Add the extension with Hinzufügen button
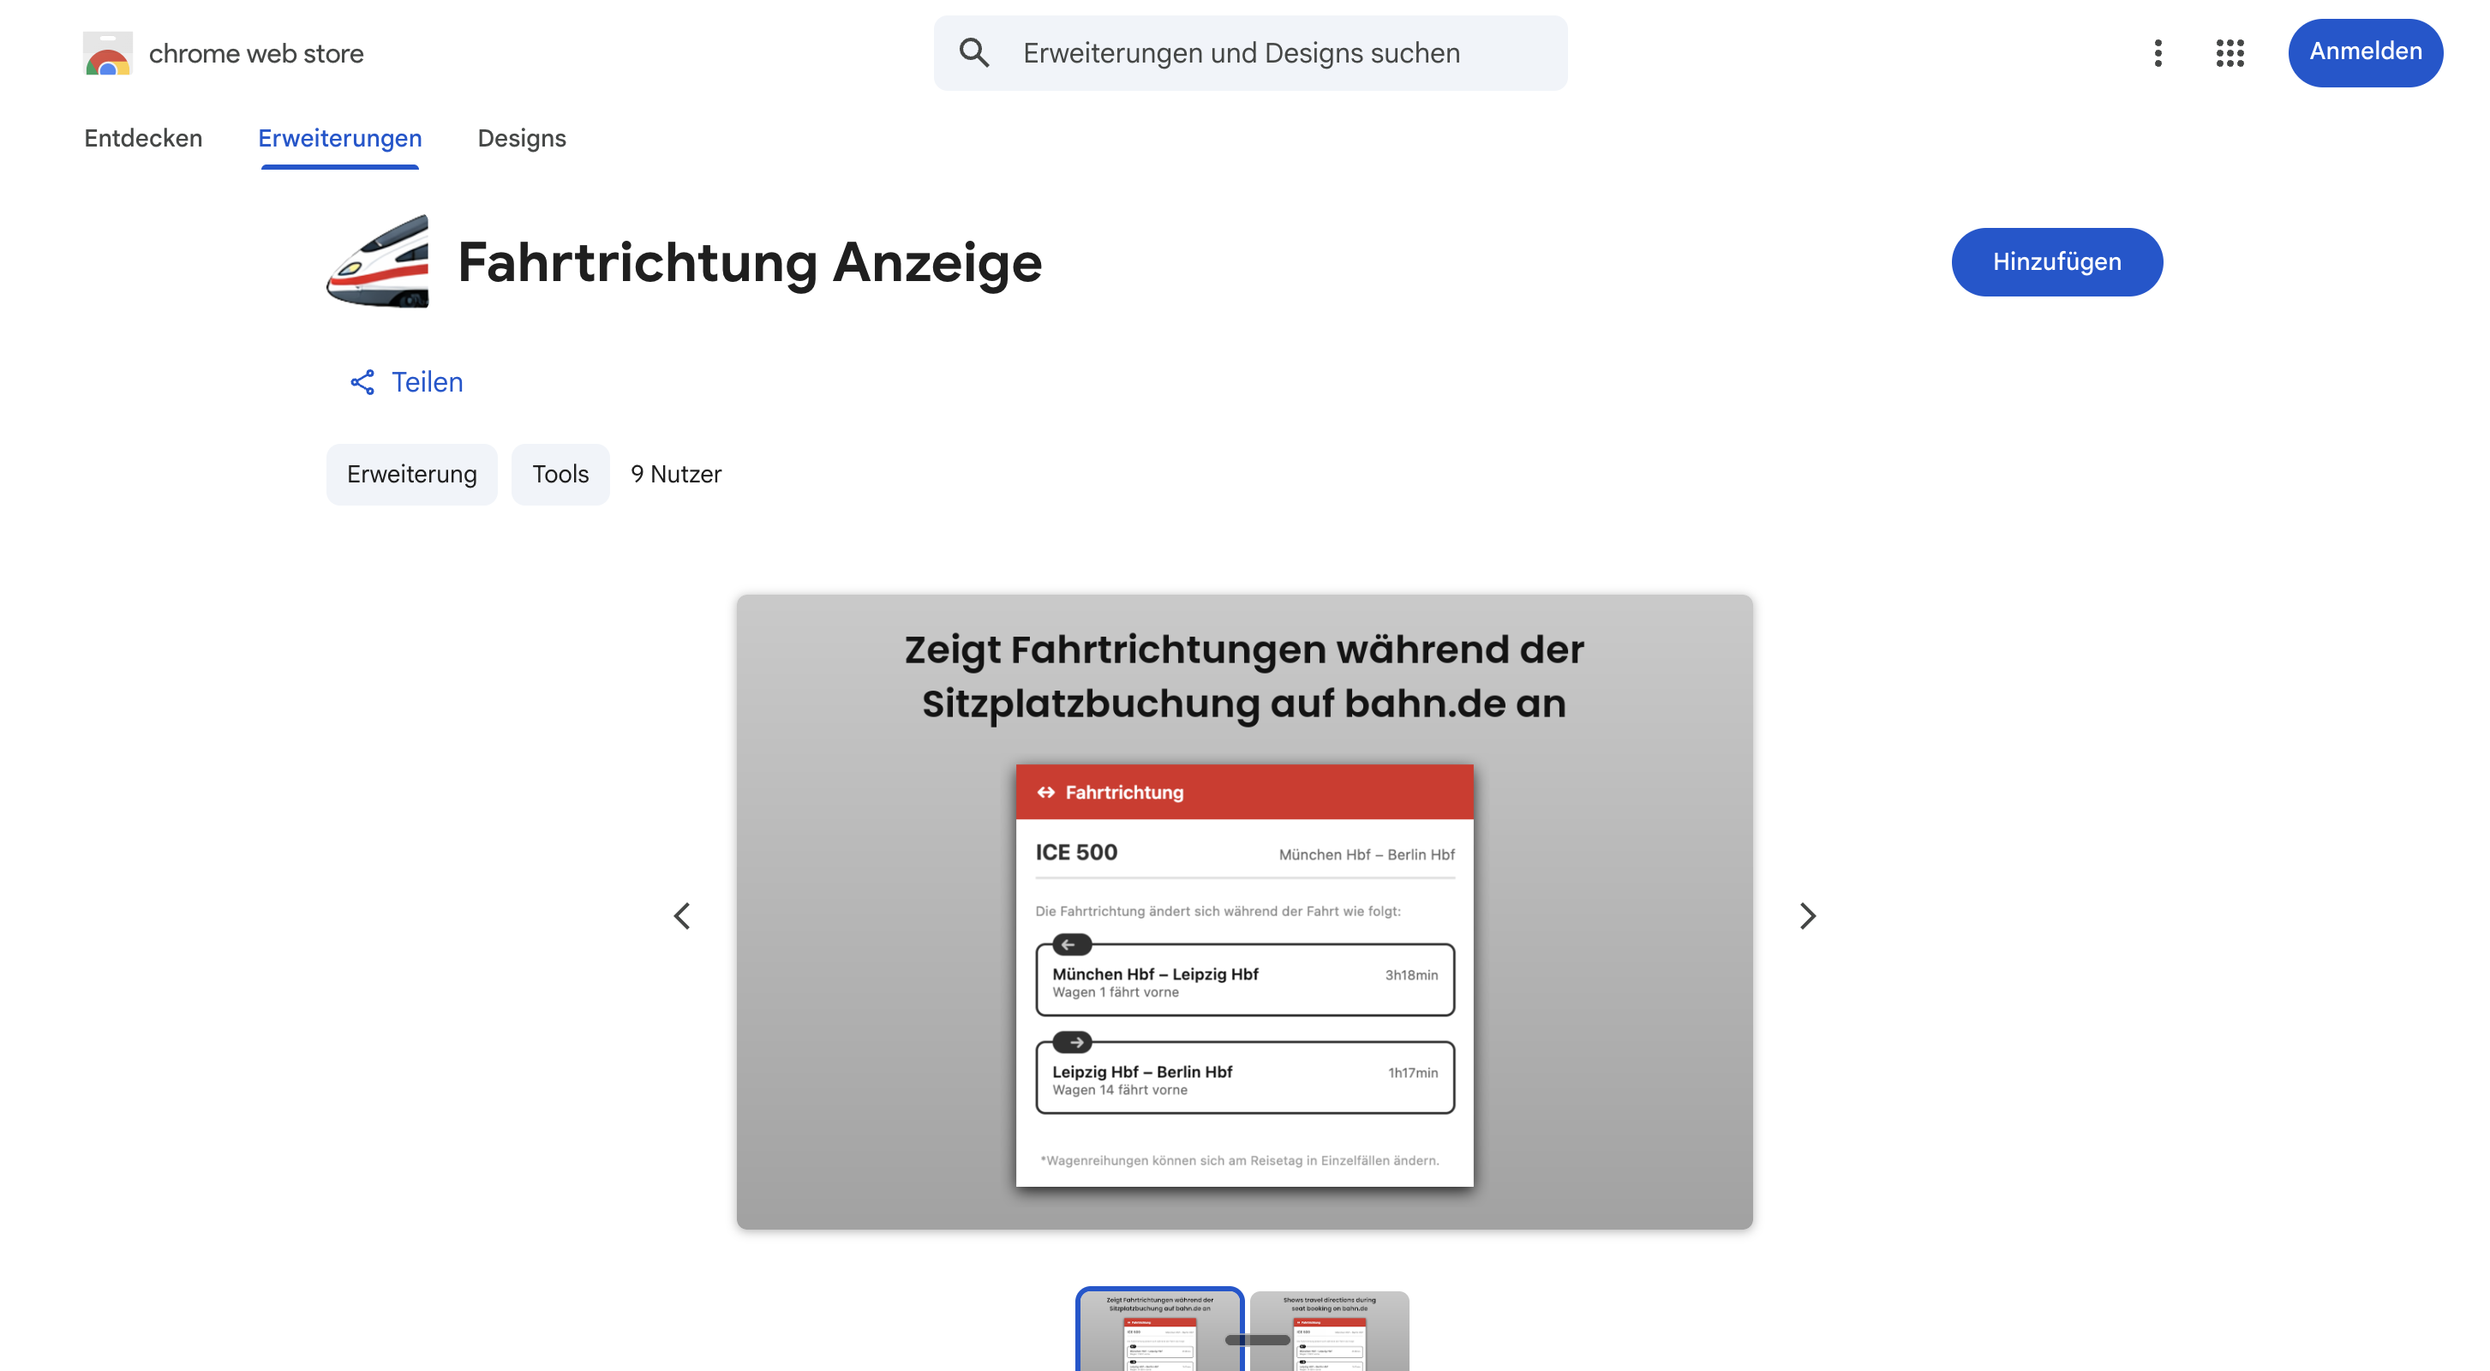The image size is (2490, 1371). 2056,261
